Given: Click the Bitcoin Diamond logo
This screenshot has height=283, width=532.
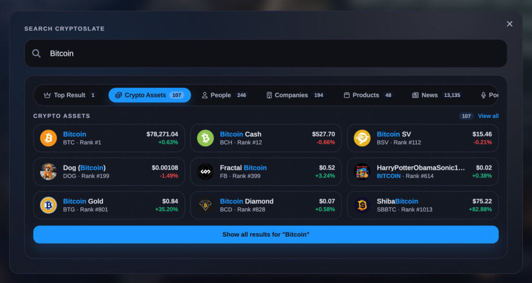Looking at the screenshot, I should click(206, 205).
